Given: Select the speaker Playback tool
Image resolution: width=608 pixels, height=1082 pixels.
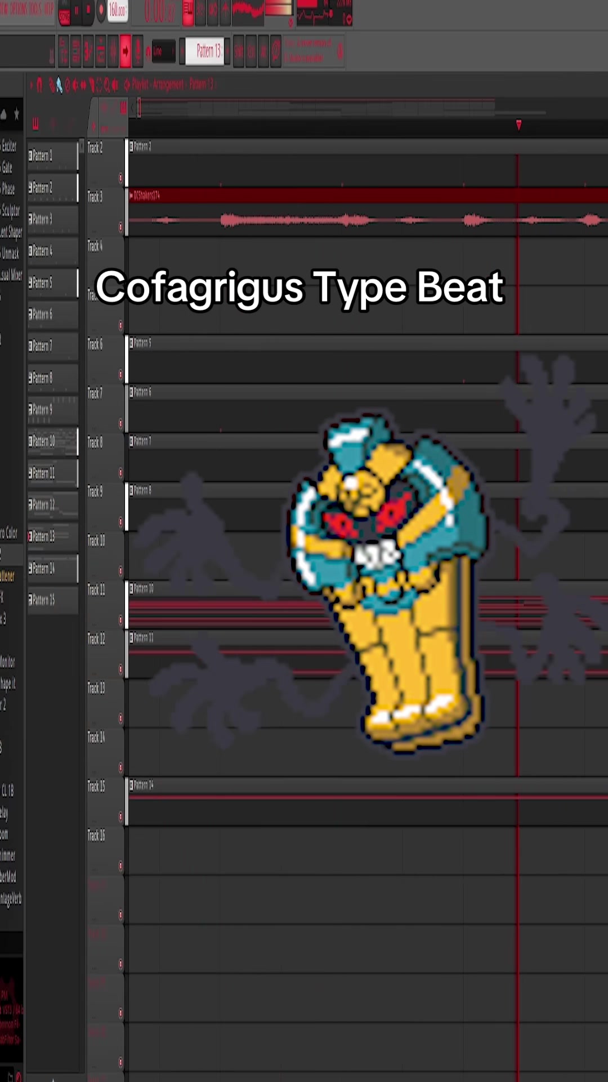Looking at the screenshot, I should [x=114, y=86].
